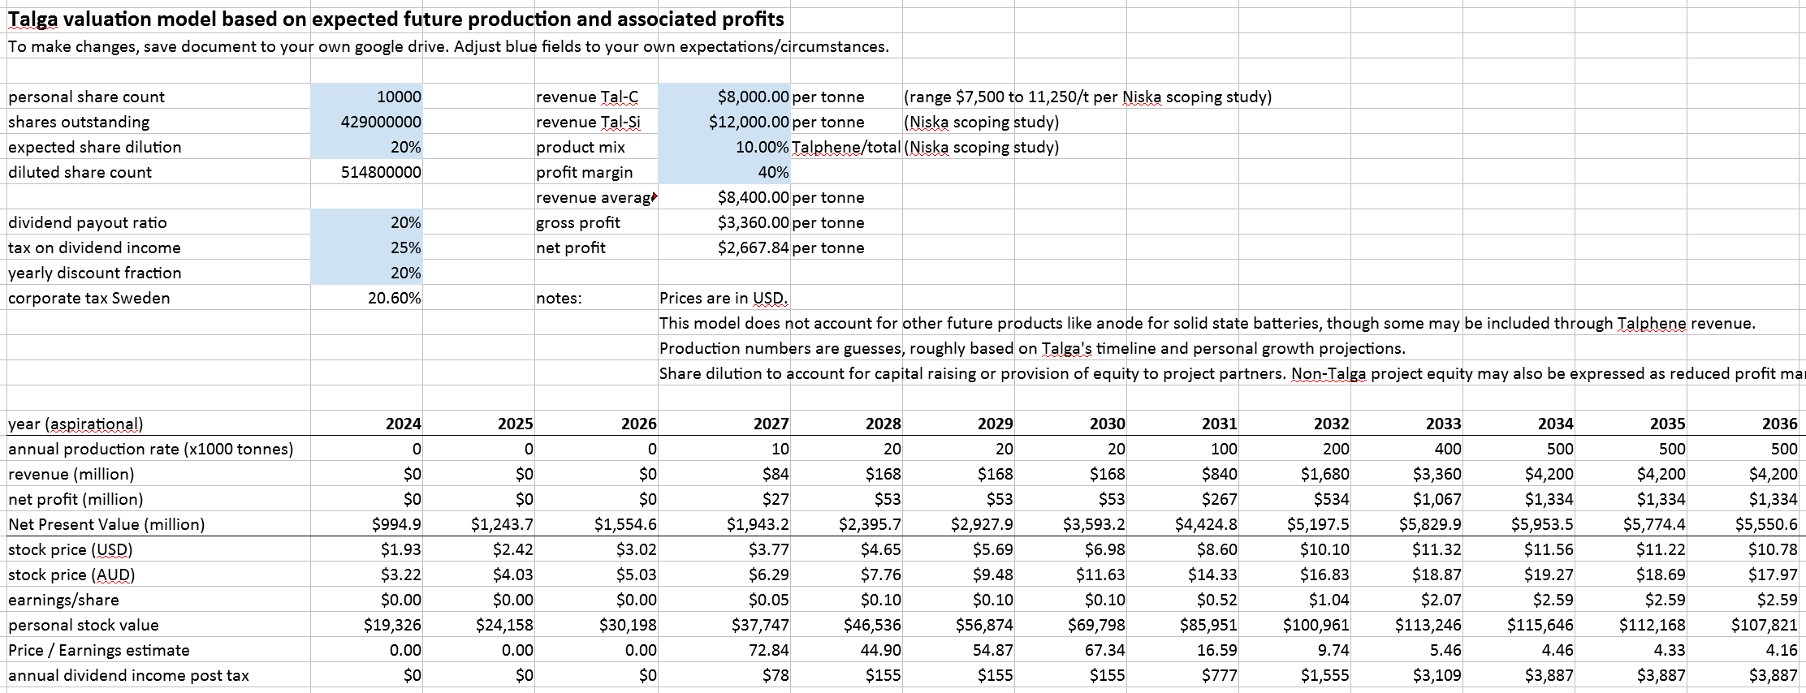Select the Tal-C revenue $8,000.00 cell
Image resolution: width=1806 pixels, height=693 pixels.
click(724, 97)
